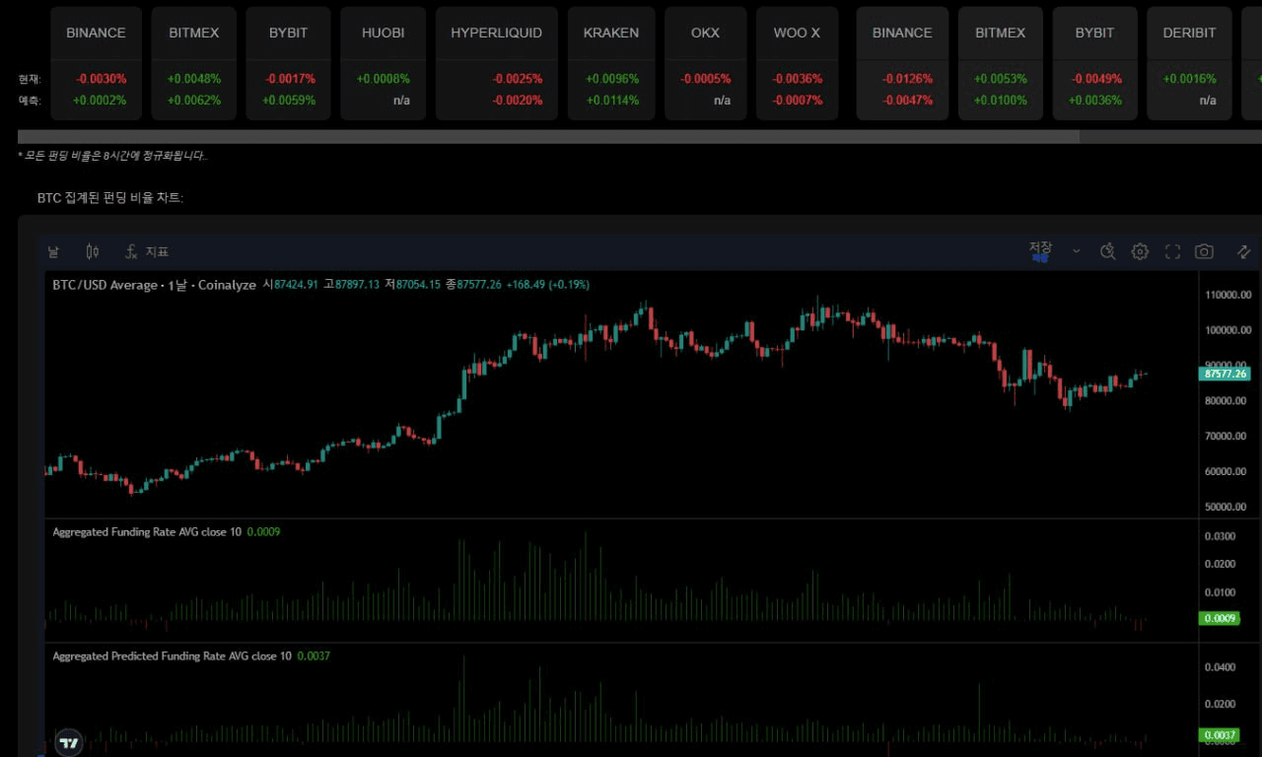
Task: Select the HYPERLIQUID funding rate card
Action: tap(497, 63)
